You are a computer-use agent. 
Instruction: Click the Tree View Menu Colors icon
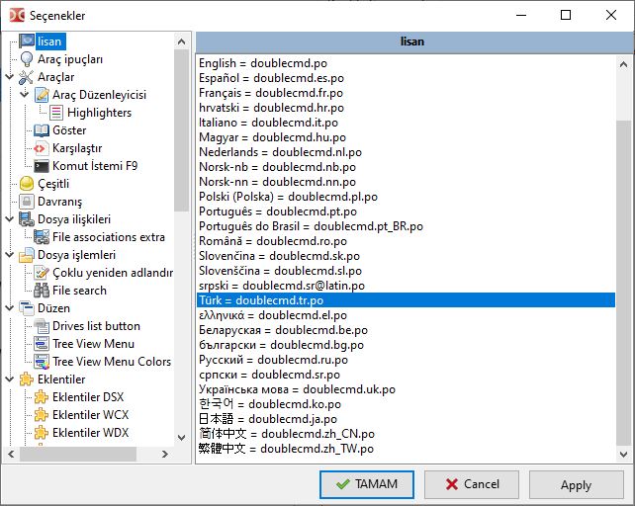coord(42,362)
